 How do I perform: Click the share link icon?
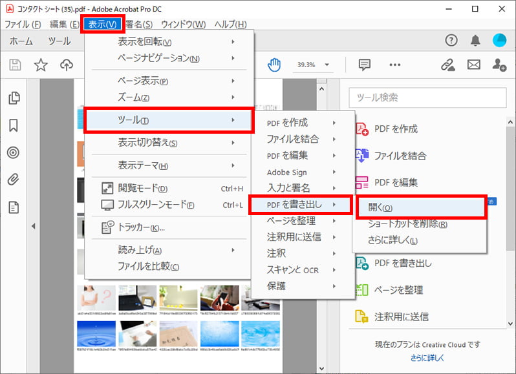447,65
